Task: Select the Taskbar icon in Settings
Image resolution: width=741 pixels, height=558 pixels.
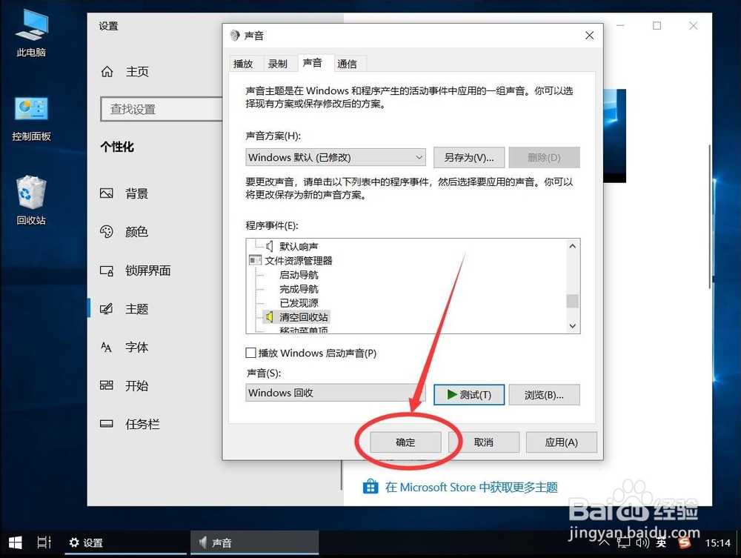Action: (x=106, y=424)
